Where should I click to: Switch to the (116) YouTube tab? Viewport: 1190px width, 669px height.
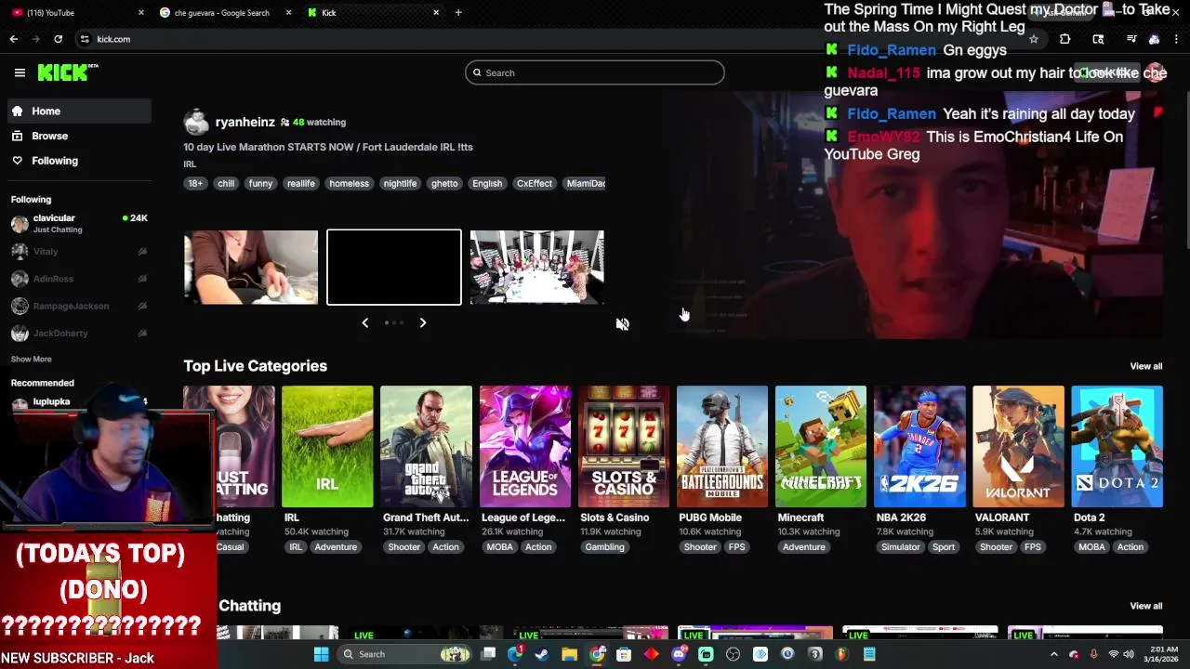tap(74, 12)
